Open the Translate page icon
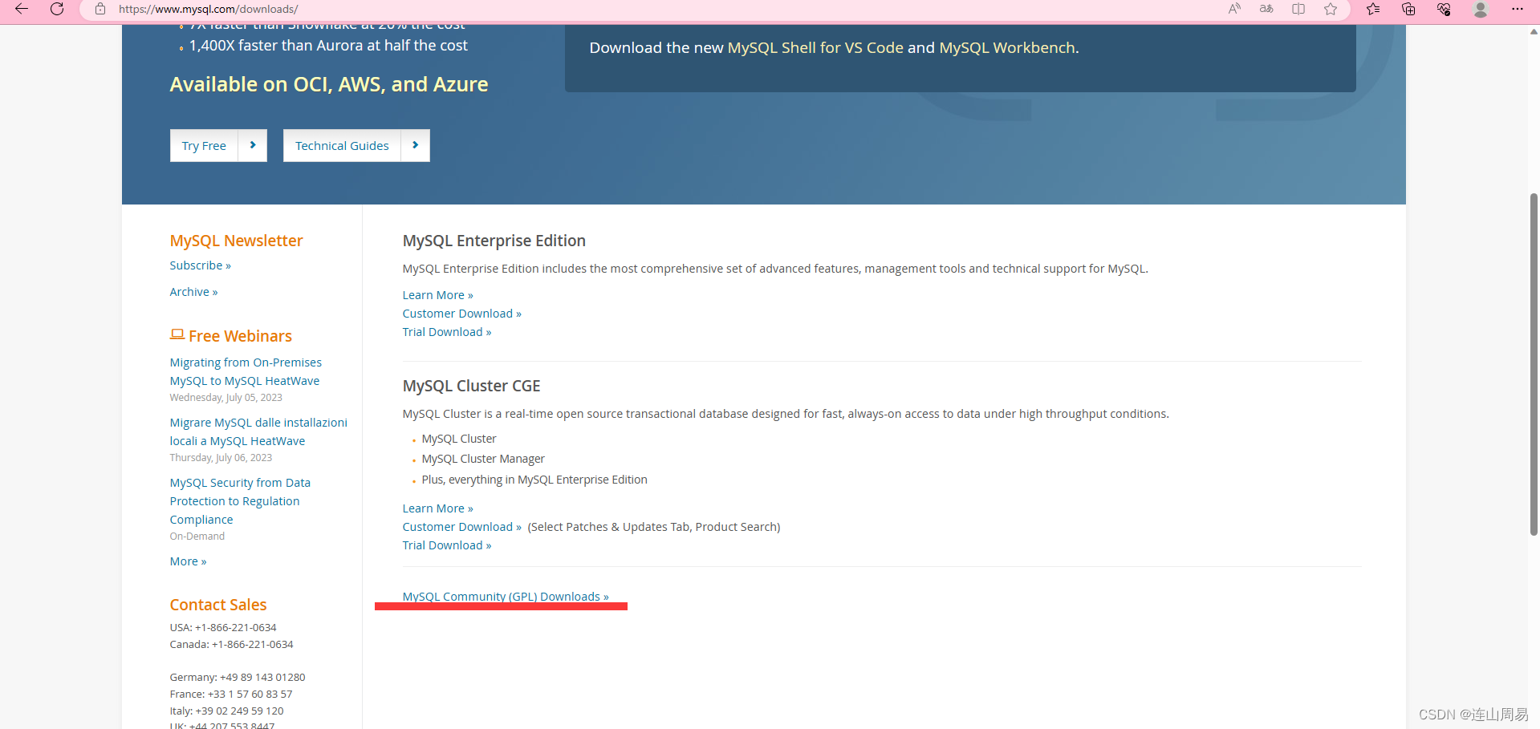This screenshot has height=729, width=1540. (x=1266, y=9)
